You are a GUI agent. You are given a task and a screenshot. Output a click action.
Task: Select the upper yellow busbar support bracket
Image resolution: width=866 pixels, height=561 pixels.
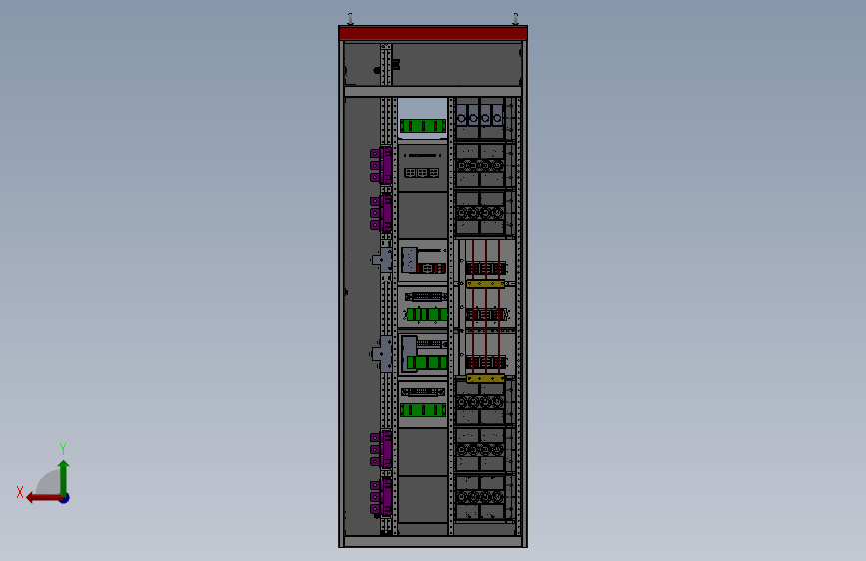[x=486, y=284]
